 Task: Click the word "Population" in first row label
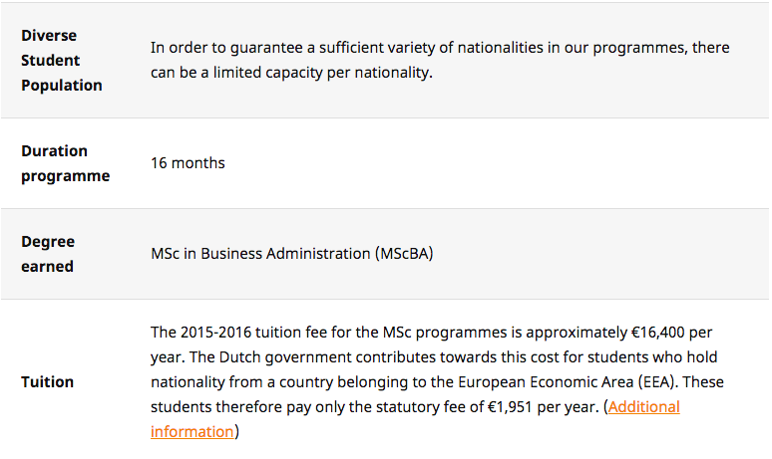click(x=62, y=86)
